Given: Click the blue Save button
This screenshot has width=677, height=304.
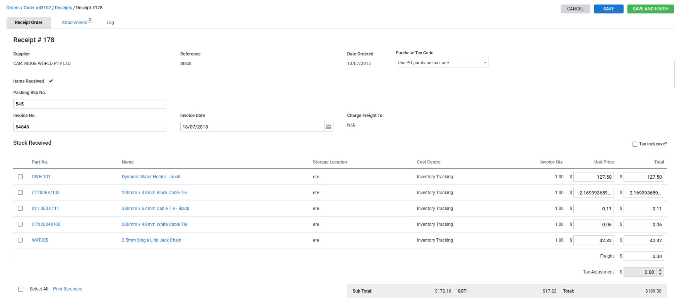Looking at the screenshot, I should coord(609,9).
